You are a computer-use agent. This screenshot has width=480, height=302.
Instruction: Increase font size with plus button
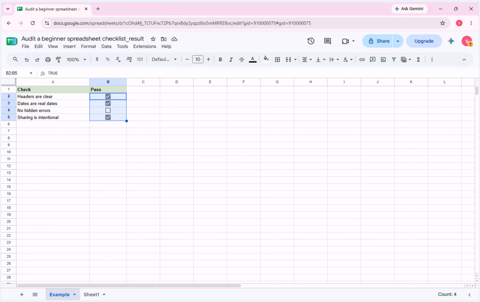209,59
